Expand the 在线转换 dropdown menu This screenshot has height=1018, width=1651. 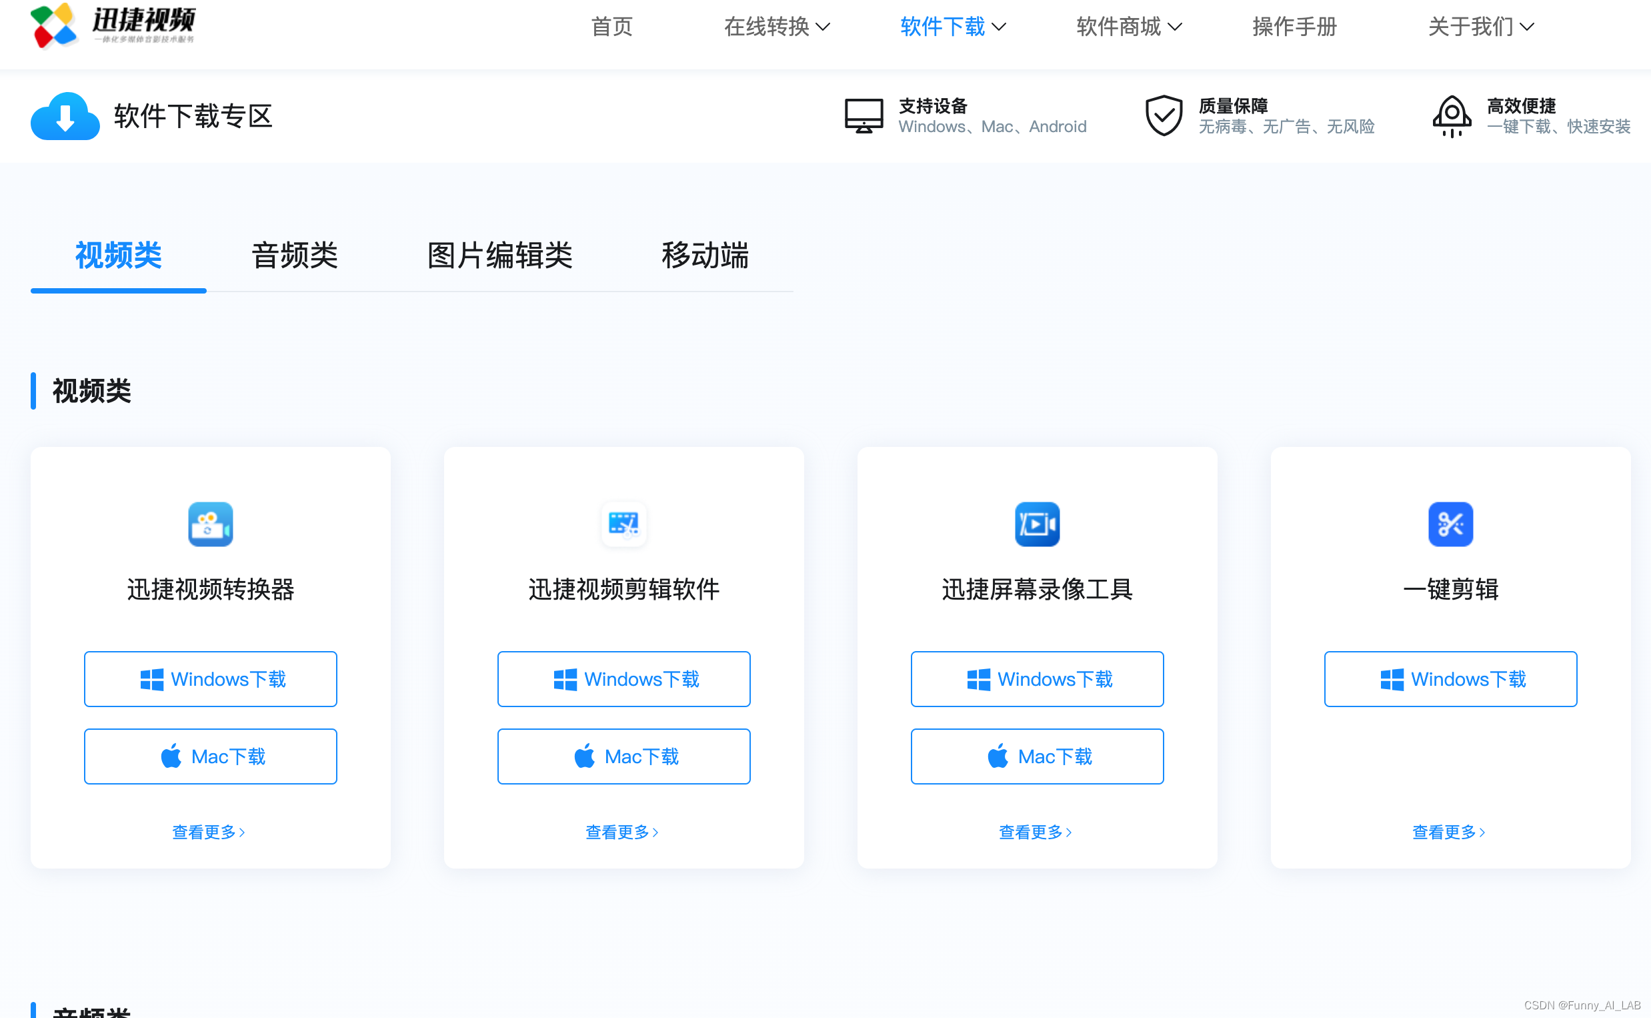(777, 27)
